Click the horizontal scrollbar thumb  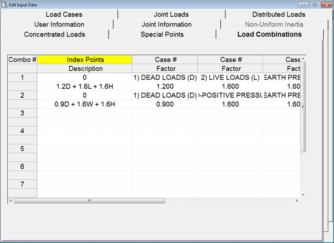click(89, 201)
